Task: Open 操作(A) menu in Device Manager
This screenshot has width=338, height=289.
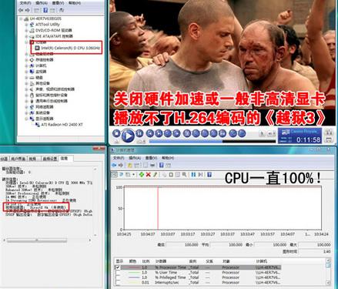Action: (x=42, y=3)
